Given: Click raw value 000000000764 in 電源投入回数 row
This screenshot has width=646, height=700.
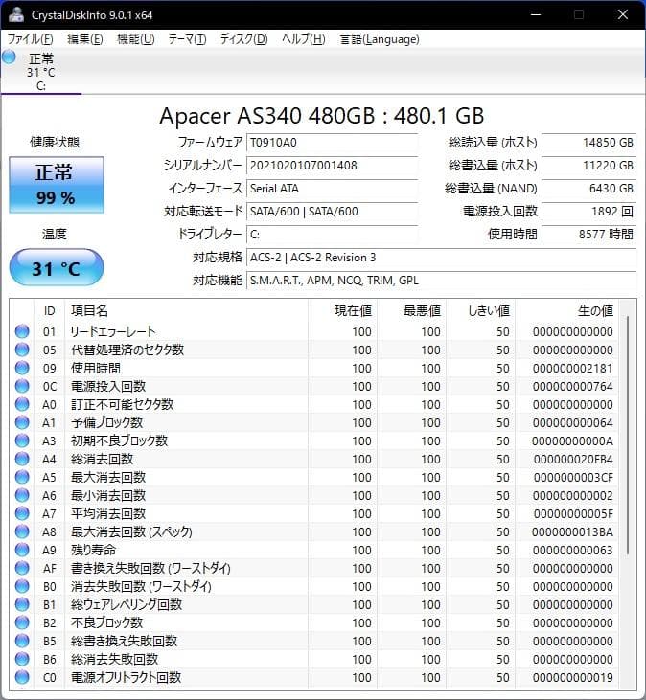Looking at the screenshot, I should tap(573, 387).
